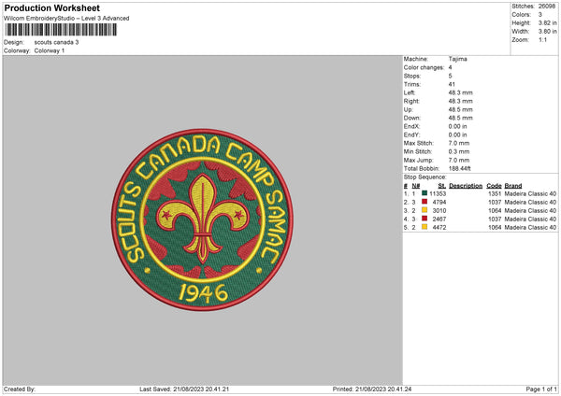Click the 'Created By:' footer label
The image size is (561, 396).
coord(20,389)
